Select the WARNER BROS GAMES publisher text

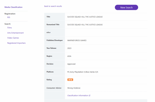(x=77, y=40)
